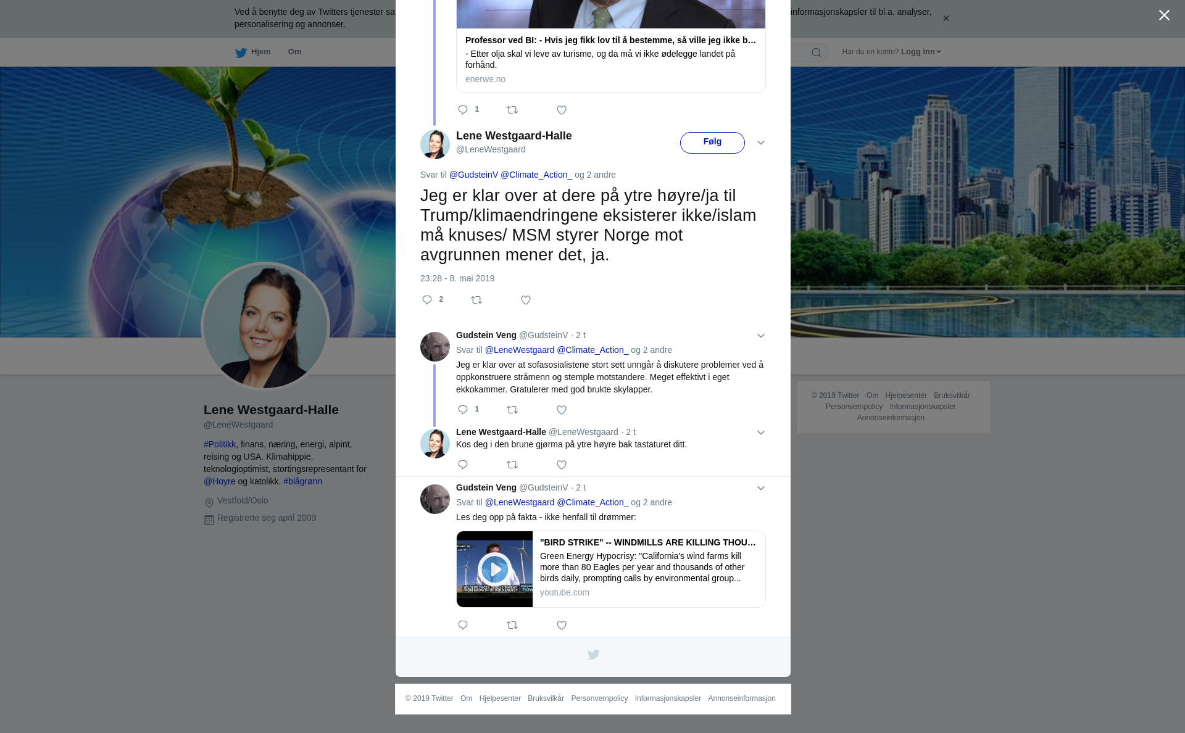Retweet the enerwe.no article tweet
Viewport: 1185px width, 733px height.
(x=512, y=110)
